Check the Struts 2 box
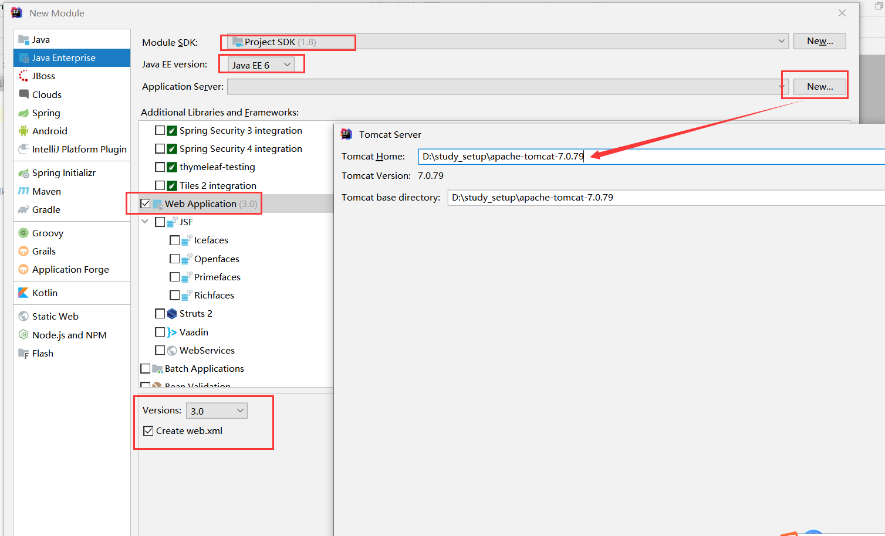The image size is (885, 536). click(160, 313)
